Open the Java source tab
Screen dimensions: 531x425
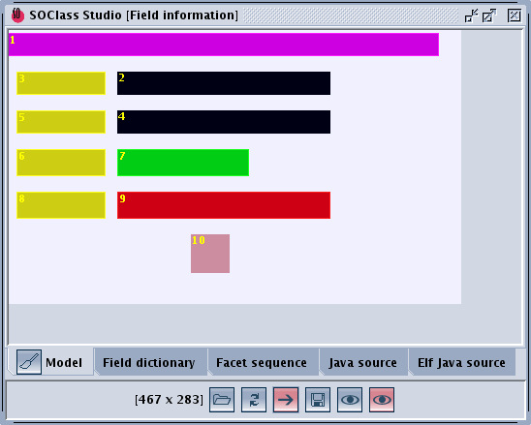click(362, 363)
